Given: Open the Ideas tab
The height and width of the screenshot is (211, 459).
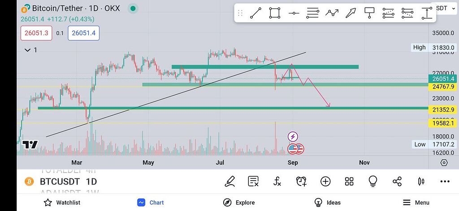Looking at the screenshot, I should click(327, 203).
